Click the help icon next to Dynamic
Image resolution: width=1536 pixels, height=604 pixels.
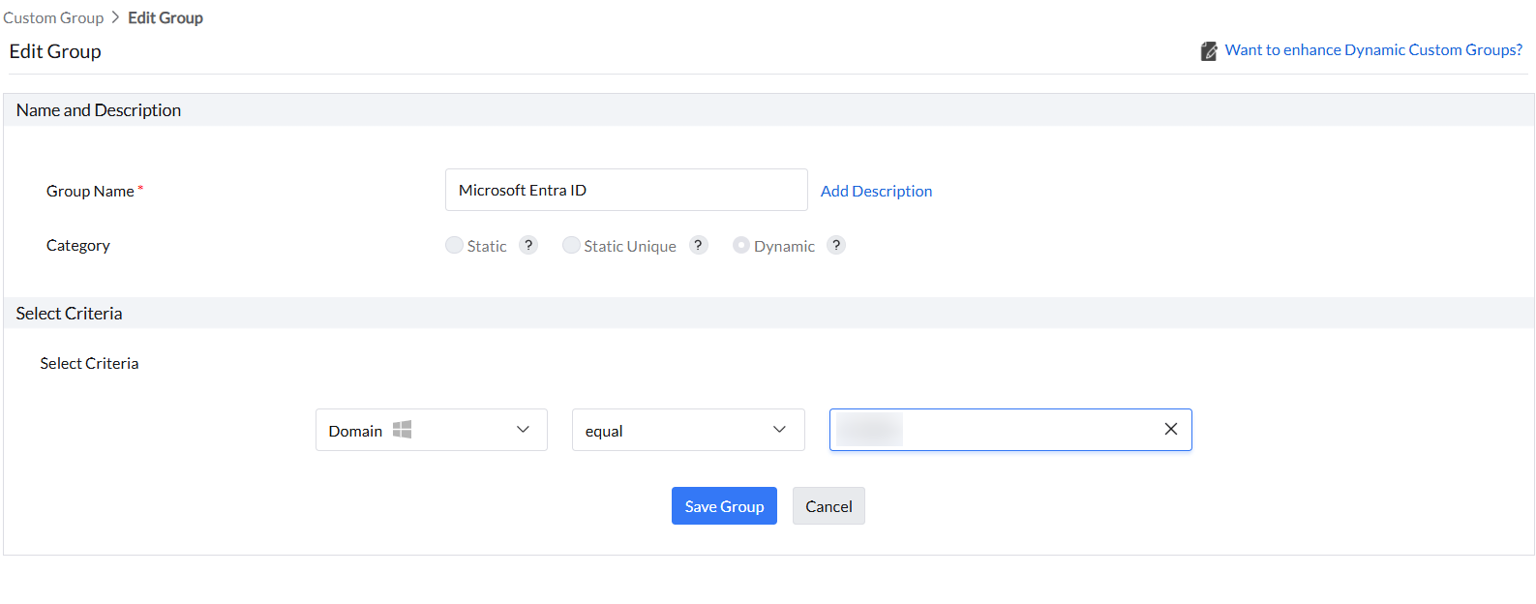pos(836,245)
